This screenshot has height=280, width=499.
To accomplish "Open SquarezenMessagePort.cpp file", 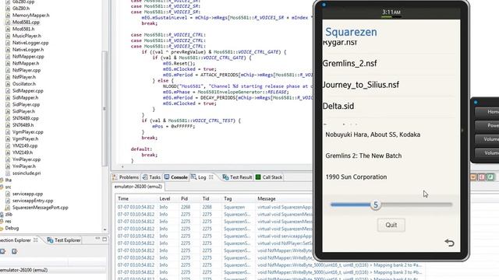I will click(41, 208).
